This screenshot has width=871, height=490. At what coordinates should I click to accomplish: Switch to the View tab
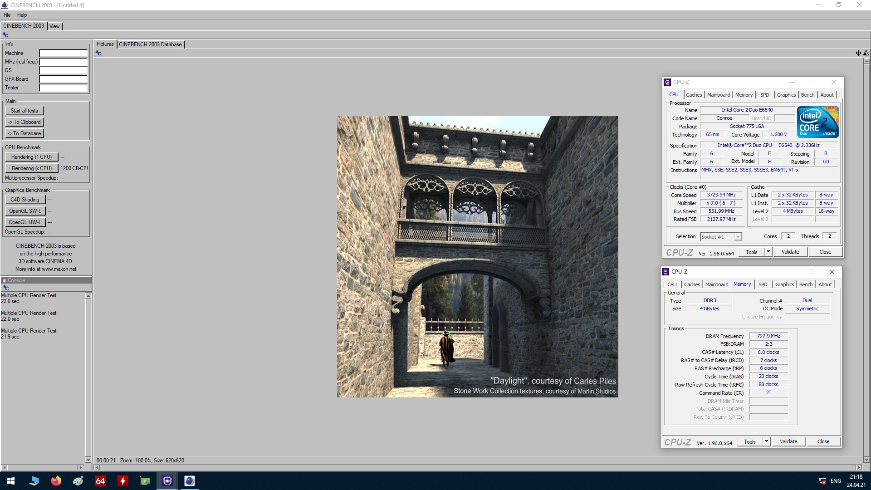[54, 26]
